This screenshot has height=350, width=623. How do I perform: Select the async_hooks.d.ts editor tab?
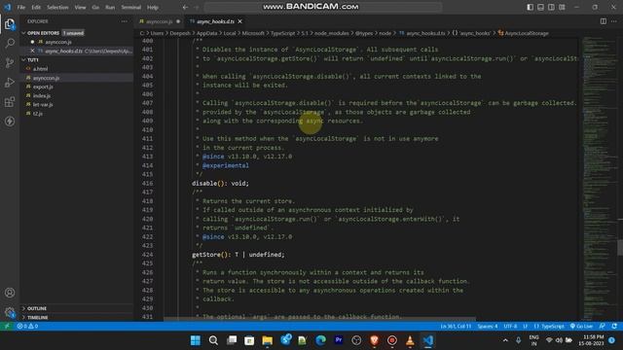215,21
